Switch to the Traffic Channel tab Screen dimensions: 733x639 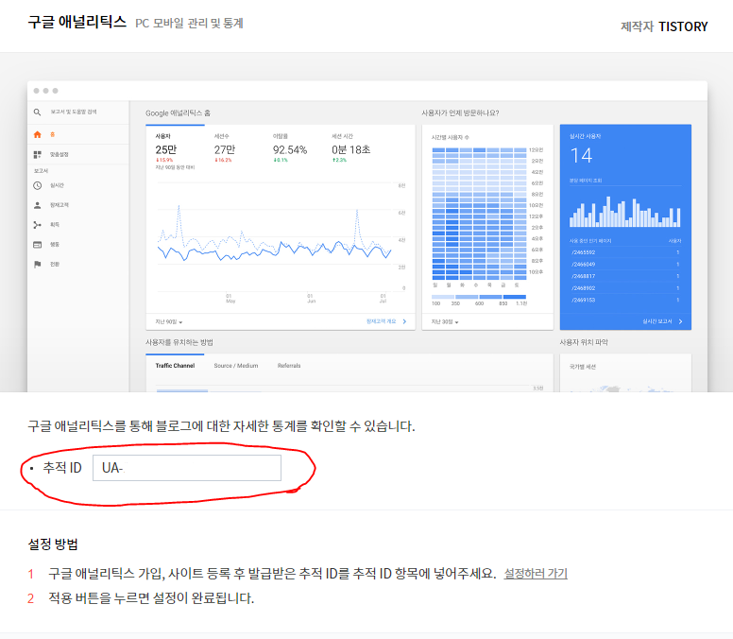(x=175, y=366)
